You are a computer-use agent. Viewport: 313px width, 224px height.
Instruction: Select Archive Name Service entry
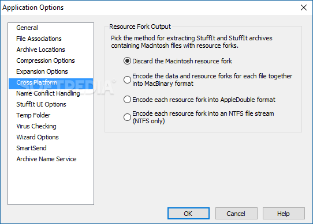click(x=46, y=159)
